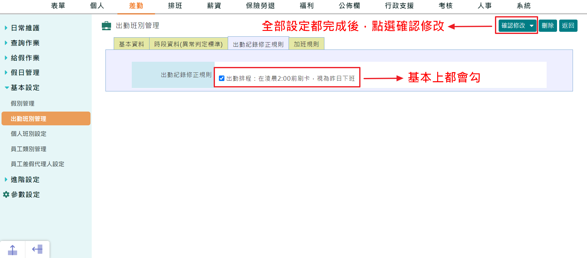Open the 考核 top menu

coord(446,6)
